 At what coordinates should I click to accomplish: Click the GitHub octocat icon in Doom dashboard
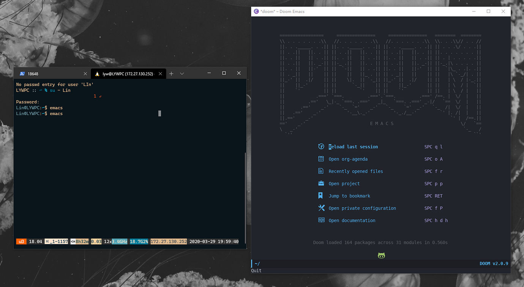click(381, 255)
